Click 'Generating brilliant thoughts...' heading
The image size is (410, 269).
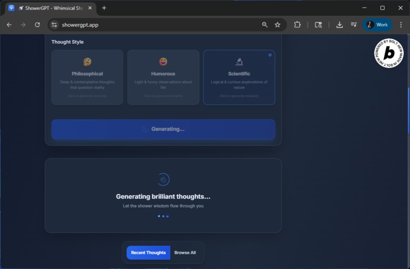163,197
